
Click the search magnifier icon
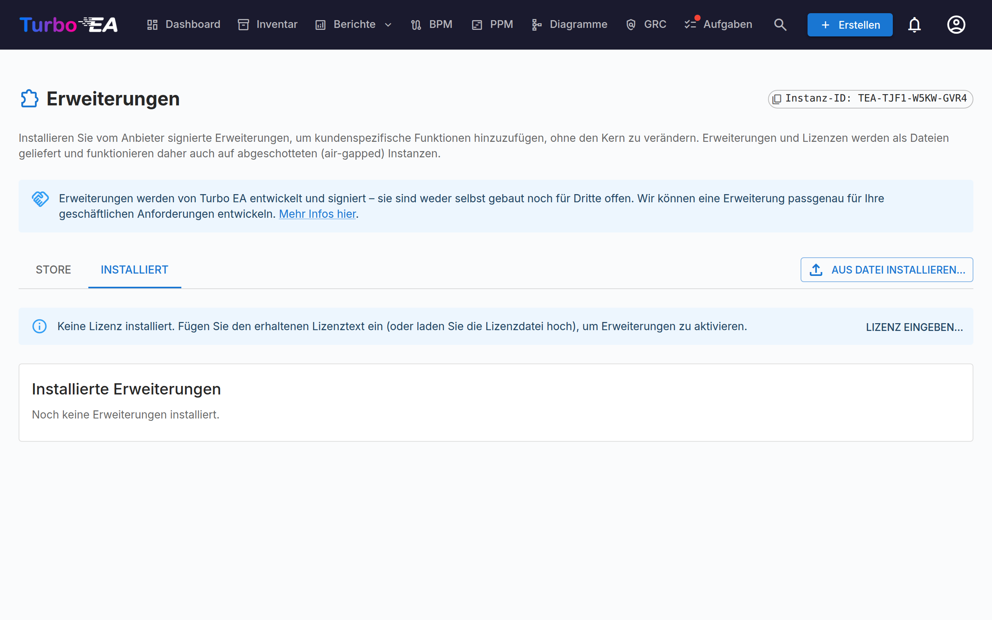[x=780, y=24]
